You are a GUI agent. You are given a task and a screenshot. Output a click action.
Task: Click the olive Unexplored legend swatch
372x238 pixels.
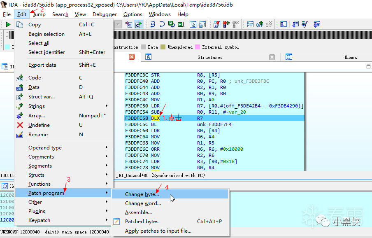coord(163,47)
